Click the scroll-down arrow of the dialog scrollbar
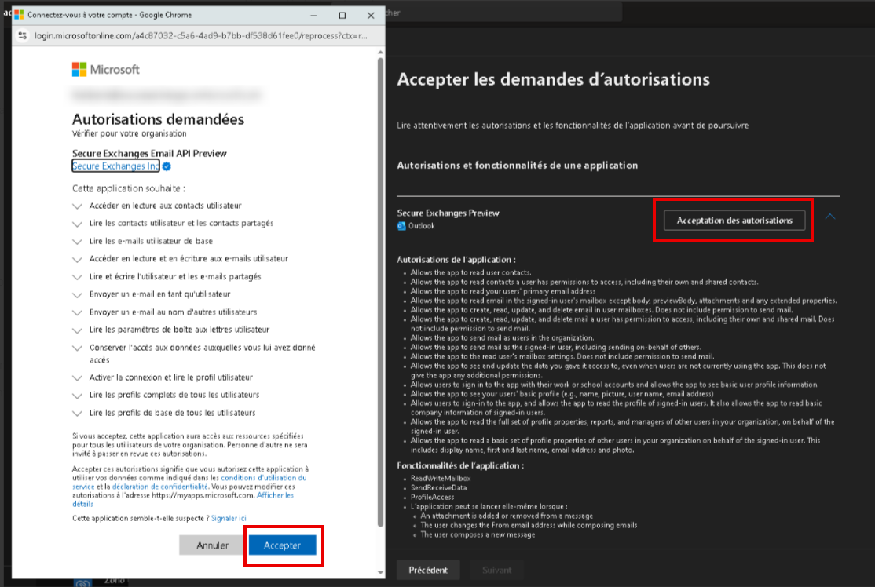The height and width of the screenshot is (587, 875). click(381, 573)
